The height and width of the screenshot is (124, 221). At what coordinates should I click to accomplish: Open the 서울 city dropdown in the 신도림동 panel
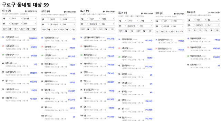click(6, 18)
